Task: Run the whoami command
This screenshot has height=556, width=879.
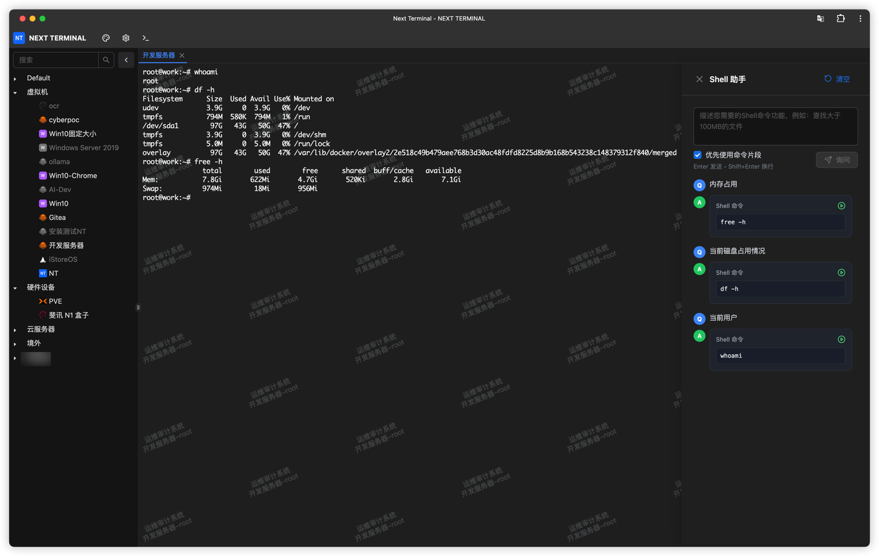Action: click(841, 340)
